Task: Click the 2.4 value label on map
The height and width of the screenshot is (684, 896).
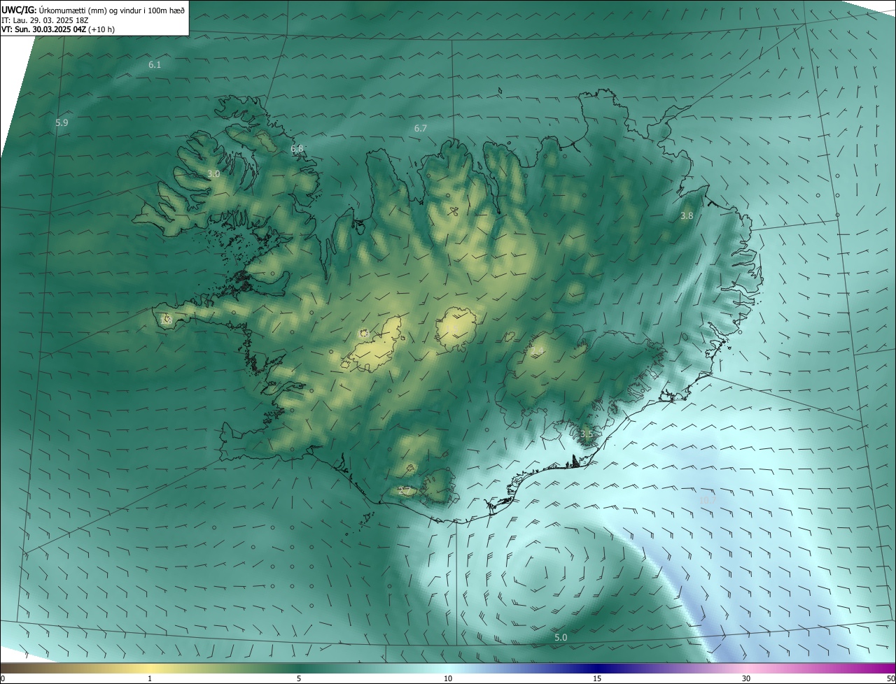Action: 537,351
